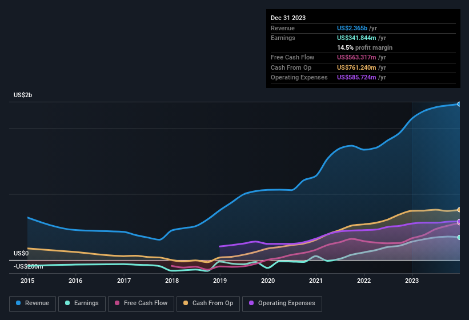469x320 pixels.
Task: Click the purple Operating Expenses legend dot
Action: [x=250, y=303]
